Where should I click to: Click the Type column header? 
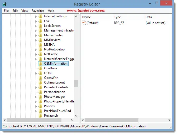tap(117, 17)
